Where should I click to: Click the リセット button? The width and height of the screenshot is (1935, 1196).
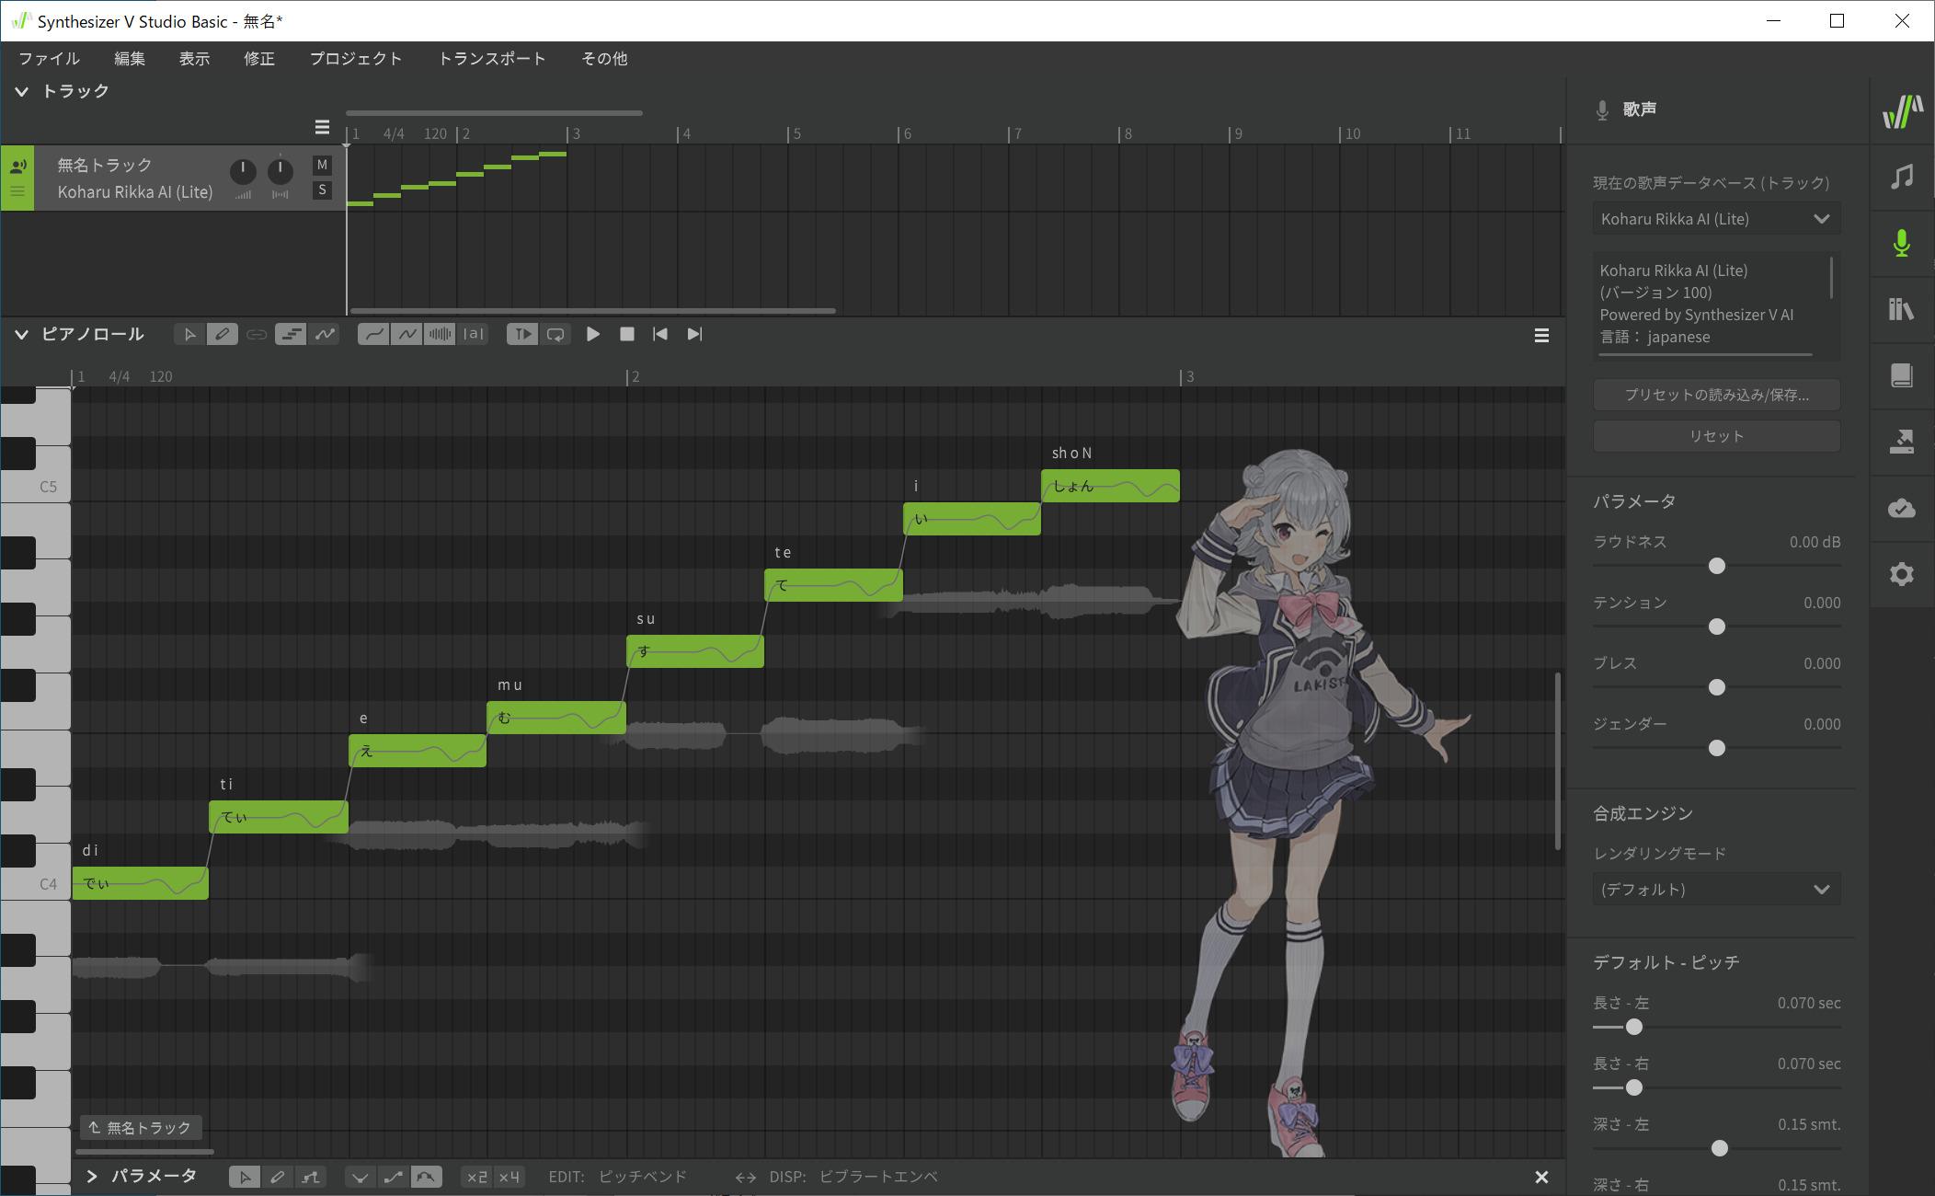click(x=1716, y=436)
